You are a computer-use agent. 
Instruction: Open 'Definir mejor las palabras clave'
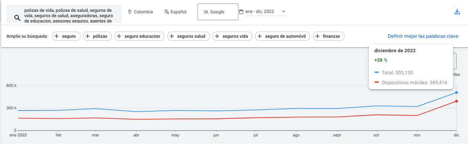tap(423, 36)
